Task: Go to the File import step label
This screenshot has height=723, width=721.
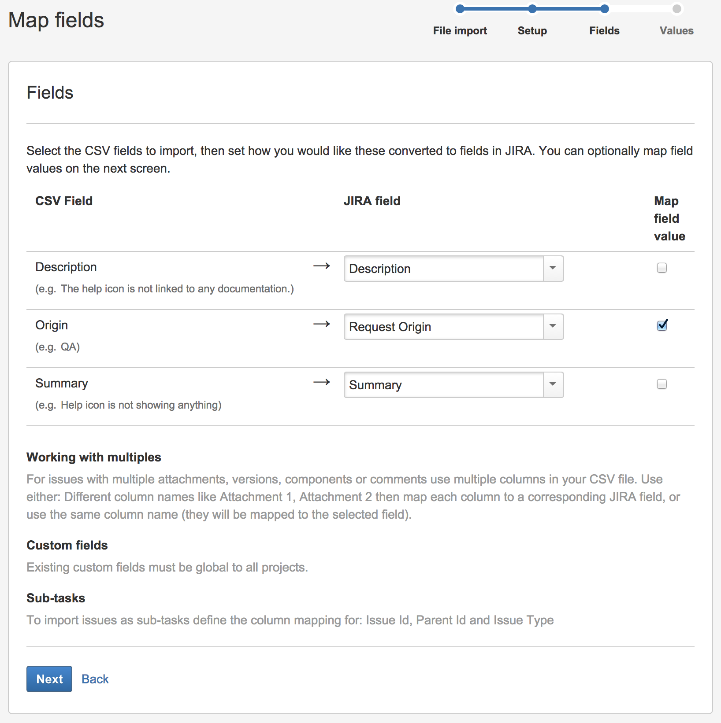Action: [460, 31]
